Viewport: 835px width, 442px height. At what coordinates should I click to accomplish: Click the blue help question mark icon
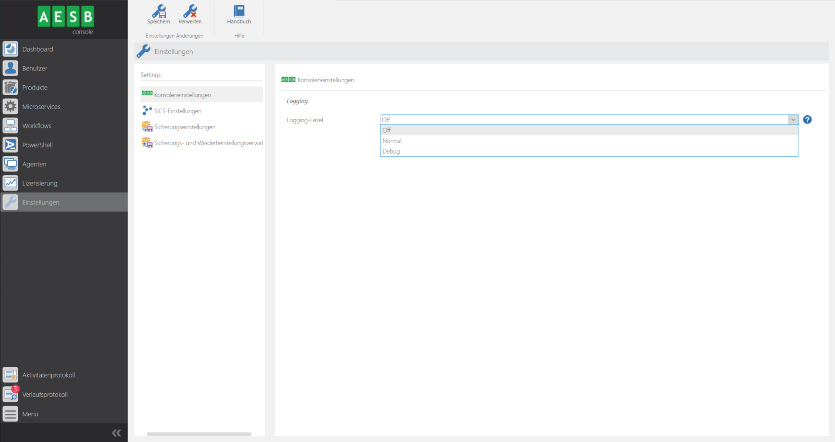(807, 120)
